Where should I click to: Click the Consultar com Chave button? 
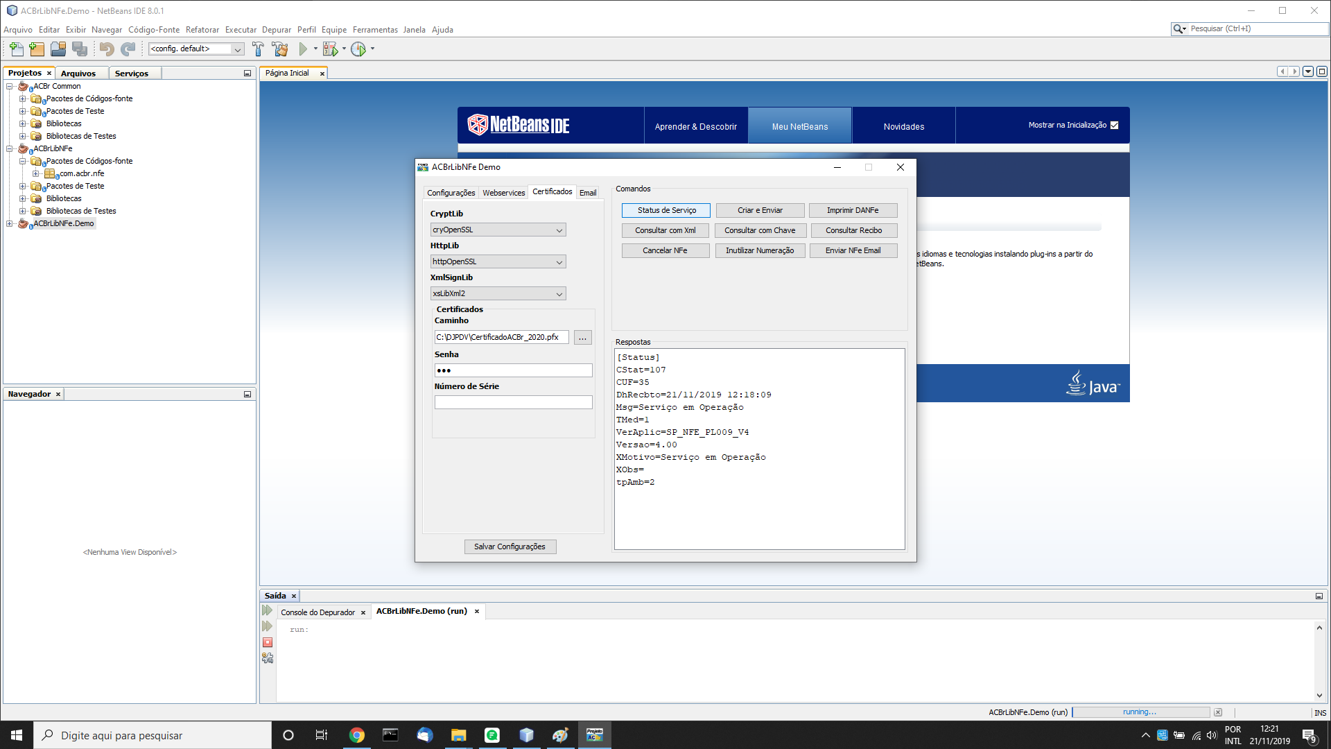[x=760, y=230]
